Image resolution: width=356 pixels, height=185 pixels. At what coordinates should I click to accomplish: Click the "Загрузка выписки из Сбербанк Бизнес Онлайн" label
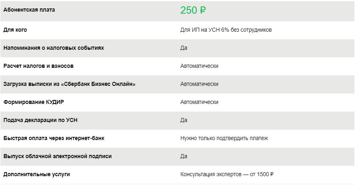click(69, 84)
